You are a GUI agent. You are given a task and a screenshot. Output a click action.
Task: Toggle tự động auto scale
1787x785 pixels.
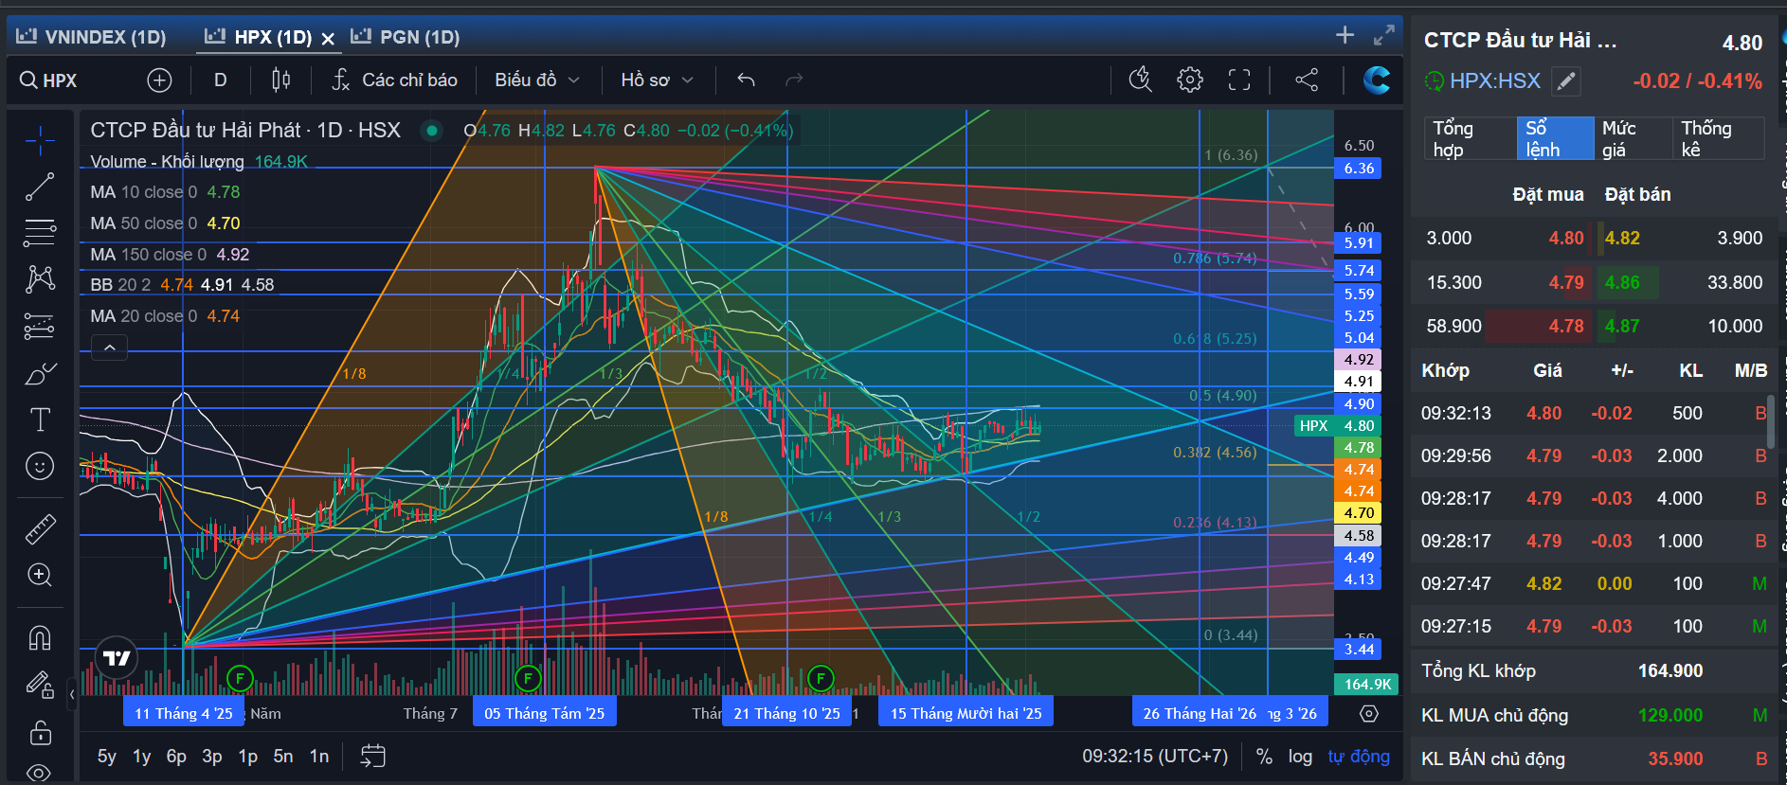click(1359, 757)
